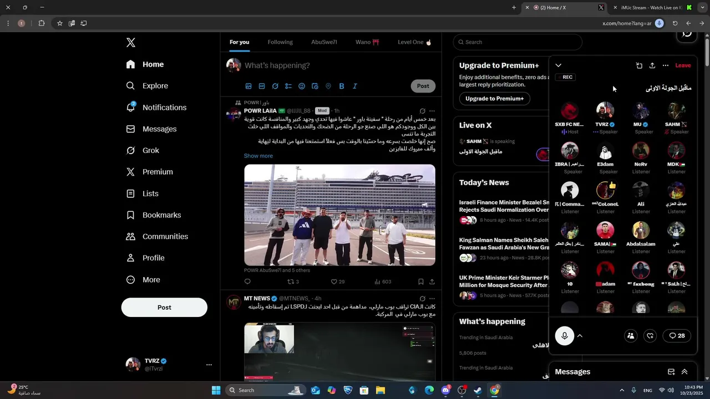Click the X logo in sidebar

click(x=130, y=43)
